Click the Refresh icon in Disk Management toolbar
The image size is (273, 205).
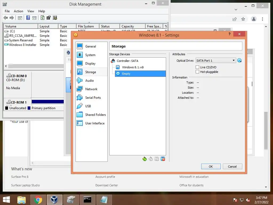(x=42, y=18)
